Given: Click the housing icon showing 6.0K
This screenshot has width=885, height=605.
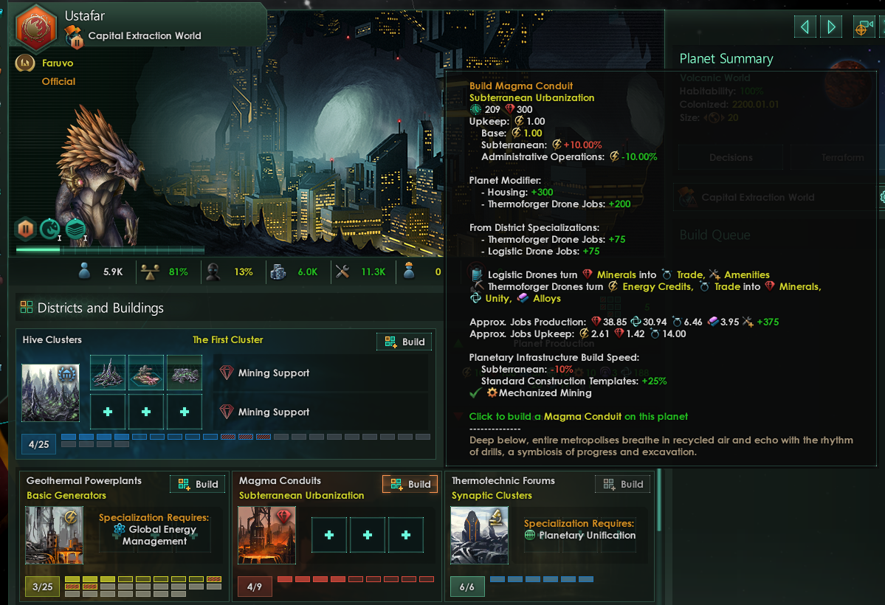Looking at the screenshot, I should pos(278,272).
